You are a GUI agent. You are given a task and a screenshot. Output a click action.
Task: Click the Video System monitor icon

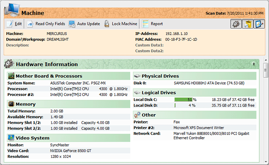(11, 138)
